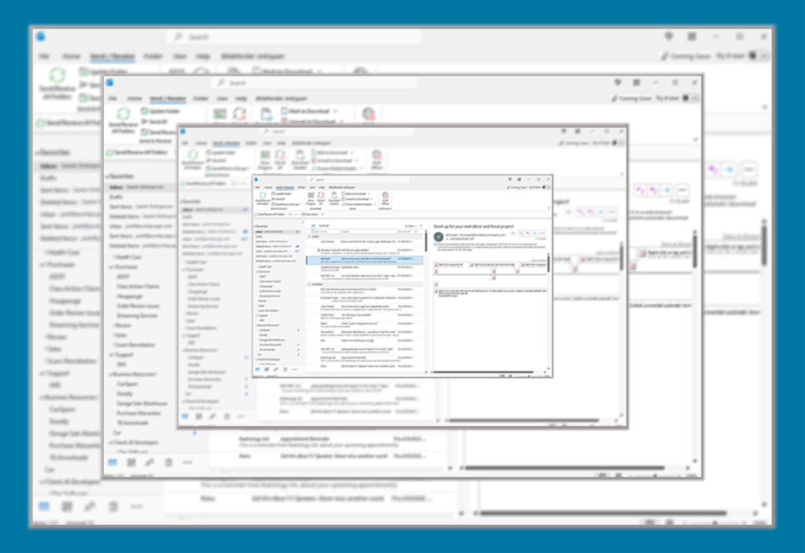Switch to View tab in largest window
The image size is (805, 553).
point(179,56)
